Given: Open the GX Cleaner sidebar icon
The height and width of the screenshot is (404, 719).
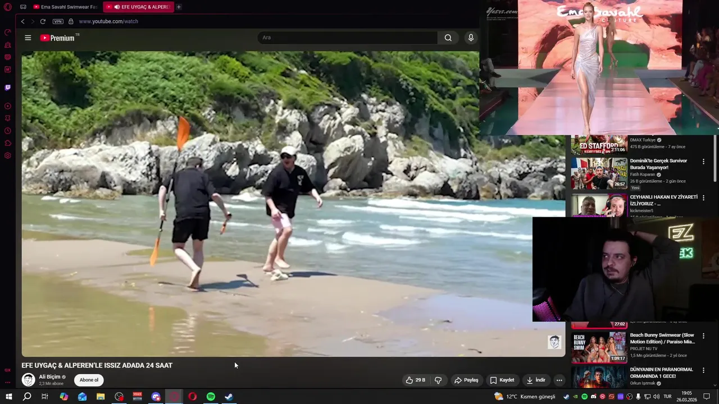Looking at the screenshot, I should (x=8, y=45).
